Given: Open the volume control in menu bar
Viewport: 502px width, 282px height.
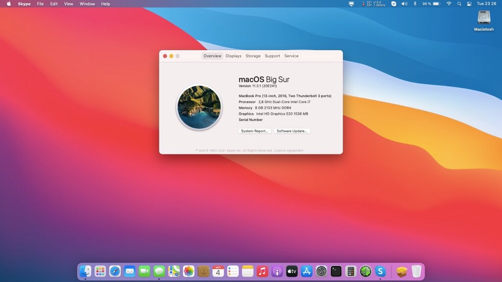Looking at the screenshot, I should [404, 3].
